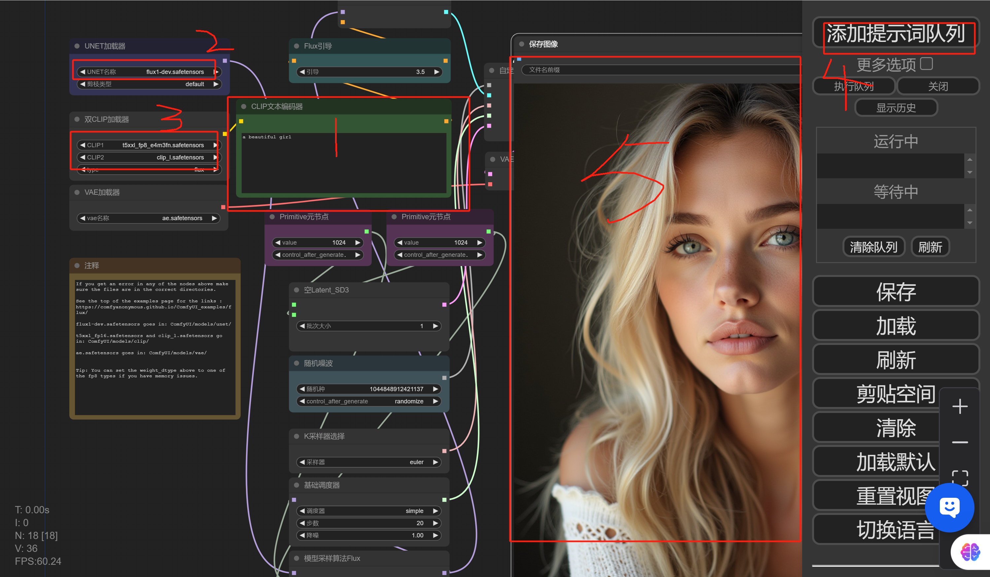This screenshot has width=990, height=577.
Task: Collapse UNET加载器 node via its dot
Action: pyautogui.click(x=77, y=46)
